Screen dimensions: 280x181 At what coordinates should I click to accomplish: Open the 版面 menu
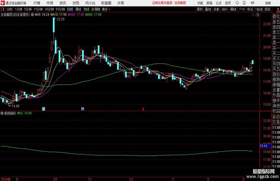click(209, 3)
